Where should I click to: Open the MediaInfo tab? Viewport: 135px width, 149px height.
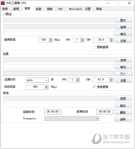pos(76,9)
